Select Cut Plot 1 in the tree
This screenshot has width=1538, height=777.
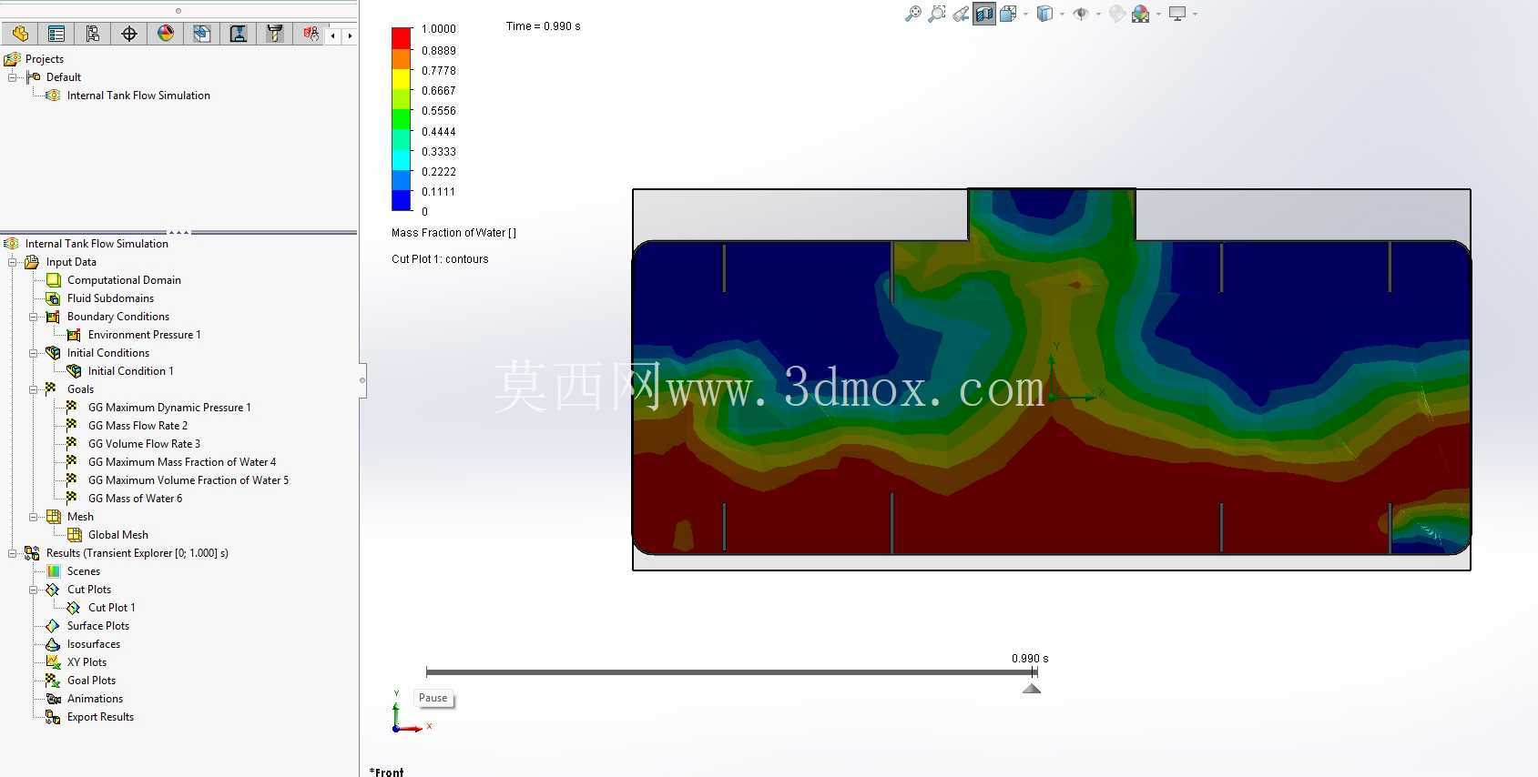pyautogui.click(x=111, y=608)
